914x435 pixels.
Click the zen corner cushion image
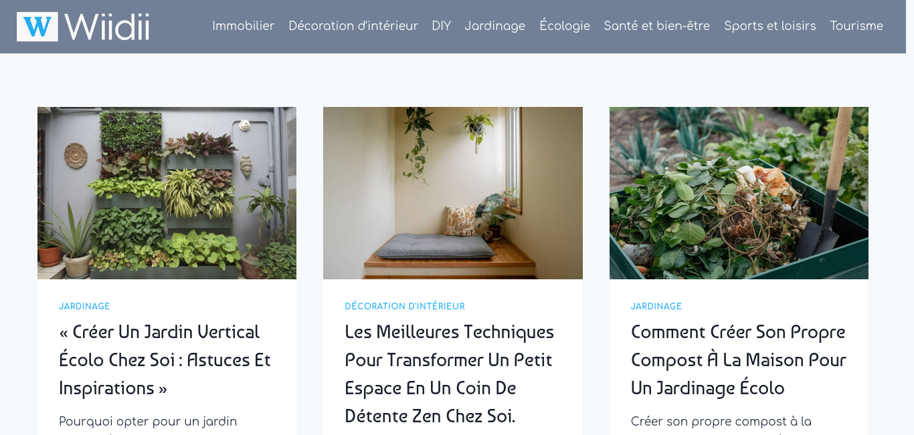[453, 193]
